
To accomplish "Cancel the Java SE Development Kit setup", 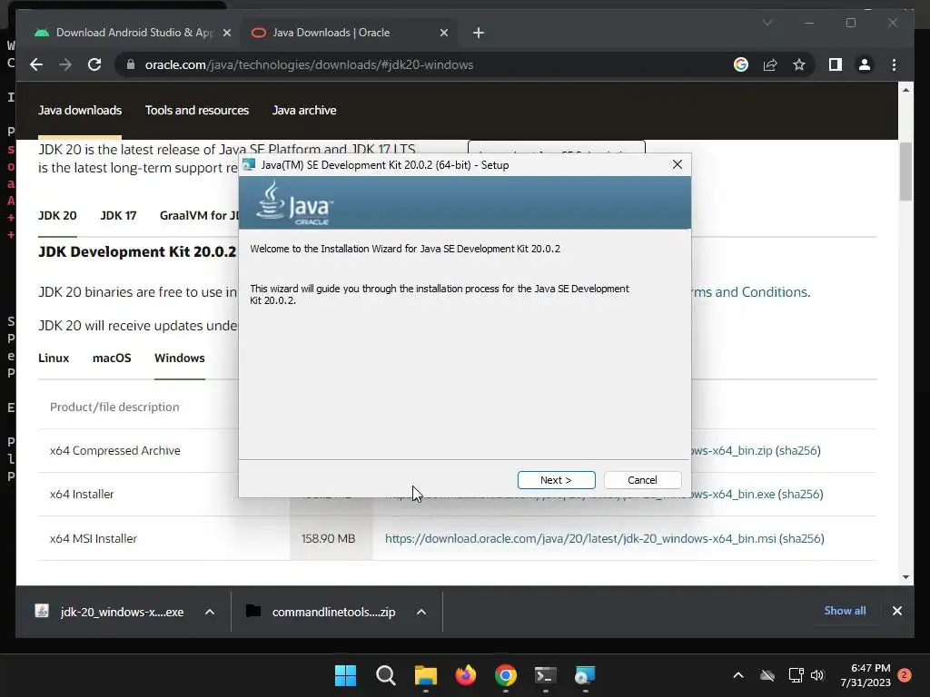I will pyautogui.click(x=642, y=480).
